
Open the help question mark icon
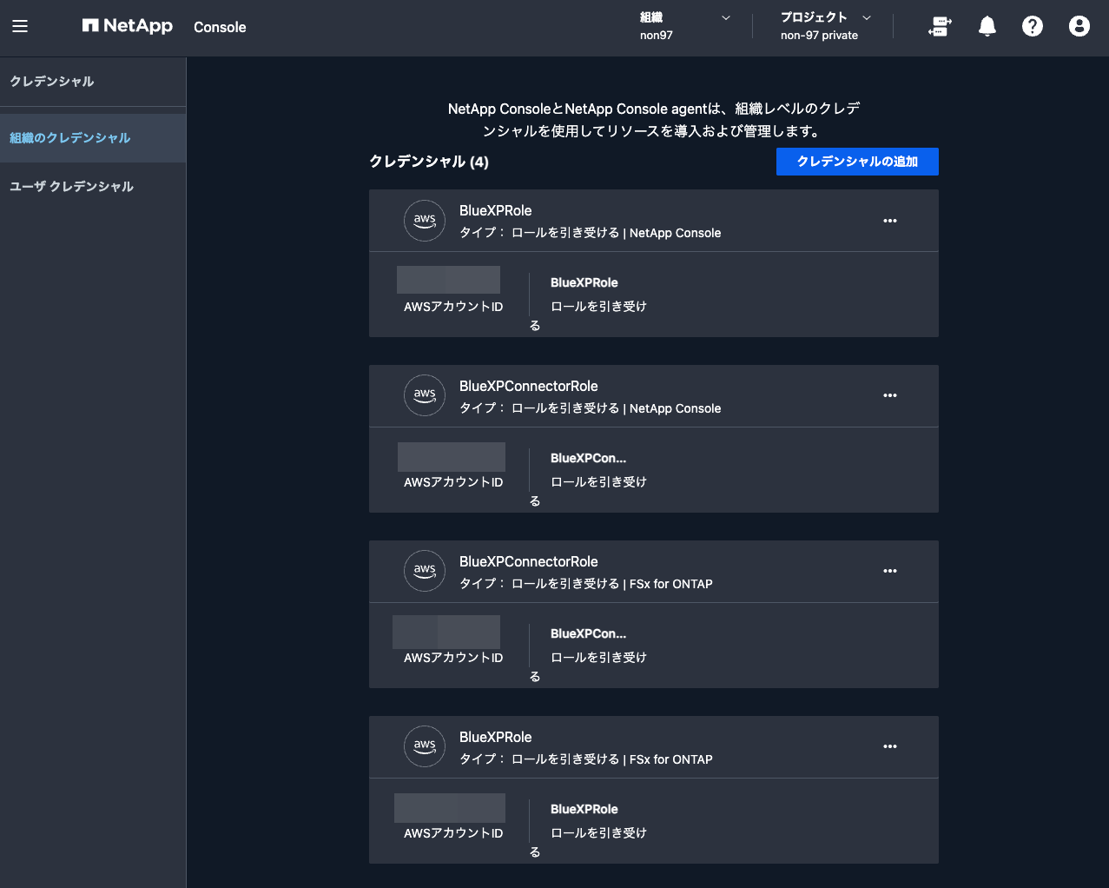tap(1033, 27)
